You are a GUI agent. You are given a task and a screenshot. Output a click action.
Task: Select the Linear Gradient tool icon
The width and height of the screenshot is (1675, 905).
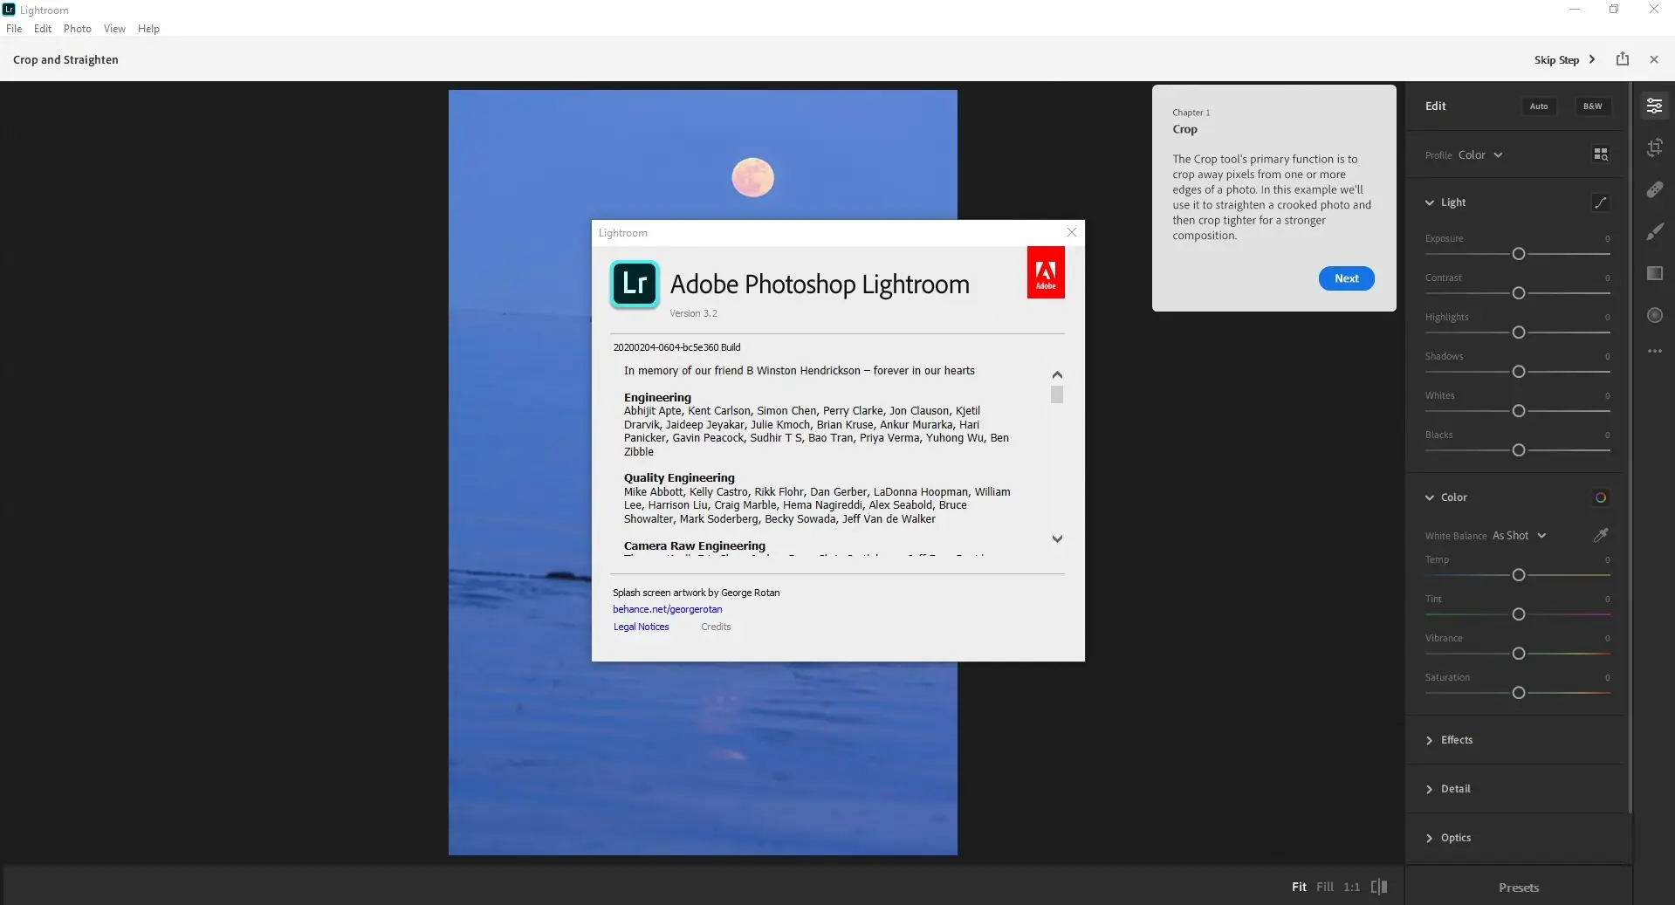coord(1653,273)
